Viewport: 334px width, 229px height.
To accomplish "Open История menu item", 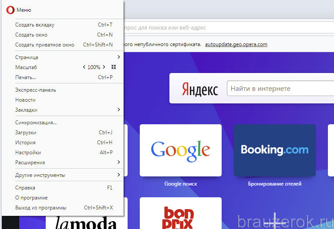I will [64, 143].
